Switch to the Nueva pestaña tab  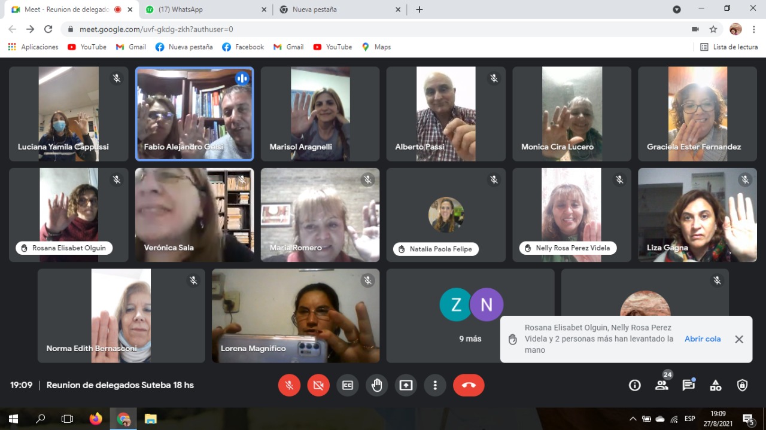(339, 10)
